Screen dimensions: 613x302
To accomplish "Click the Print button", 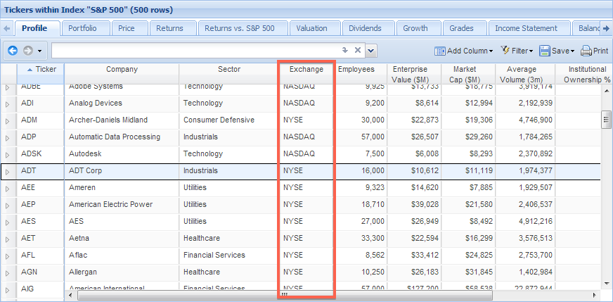I will pos(594,51).
